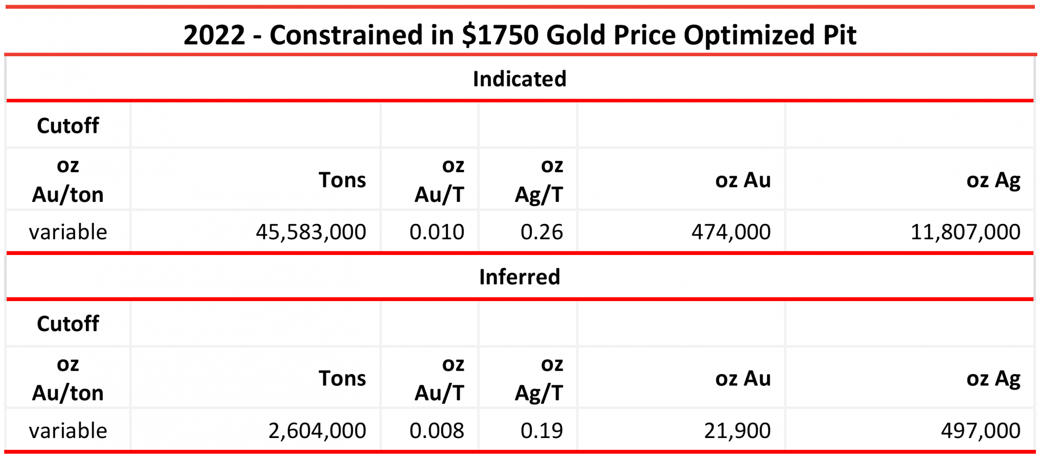The width and height of the screenshot is (1045, 460).
Task: Select the 474,000 oz Au cell
Action: point(731,232)
